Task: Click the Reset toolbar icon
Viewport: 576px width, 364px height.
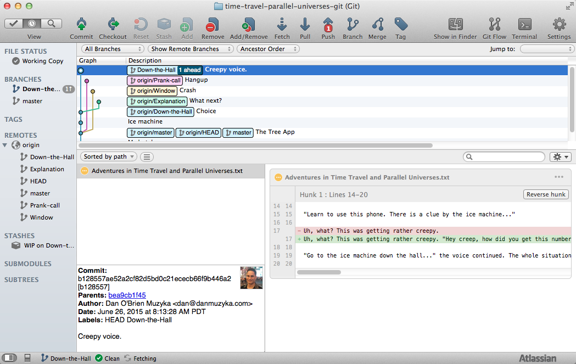Action: pyautogui.click(x=141, y=25)
